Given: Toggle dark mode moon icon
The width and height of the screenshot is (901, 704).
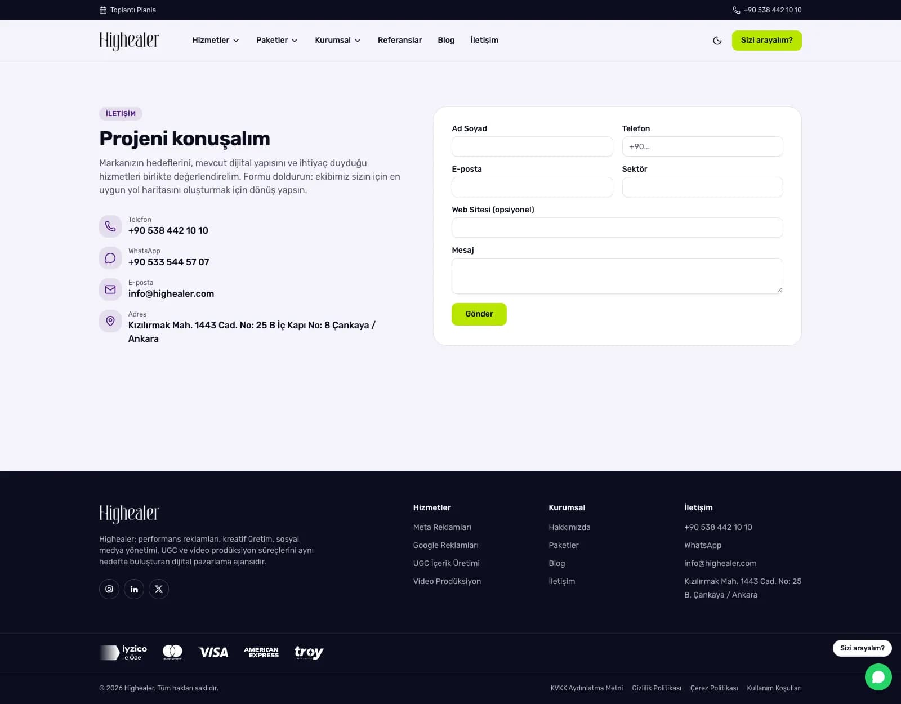Looking at the screenshot, I should [717, 41].
